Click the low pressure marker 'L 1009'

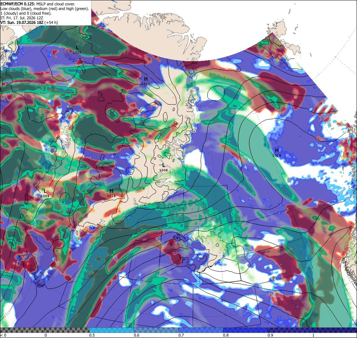[45, 193]
